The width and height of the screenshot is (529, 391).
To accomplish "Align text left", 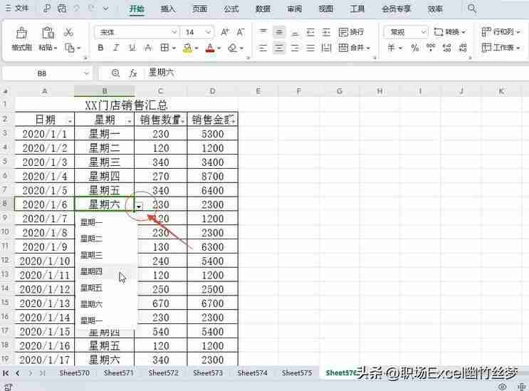I will pos(263,48).
